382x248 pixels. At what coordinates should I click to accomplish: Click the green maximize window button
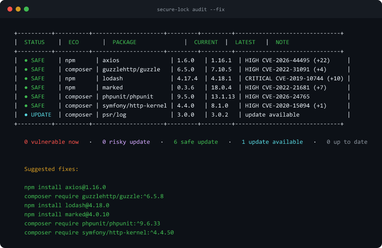(x=26, y=9)
